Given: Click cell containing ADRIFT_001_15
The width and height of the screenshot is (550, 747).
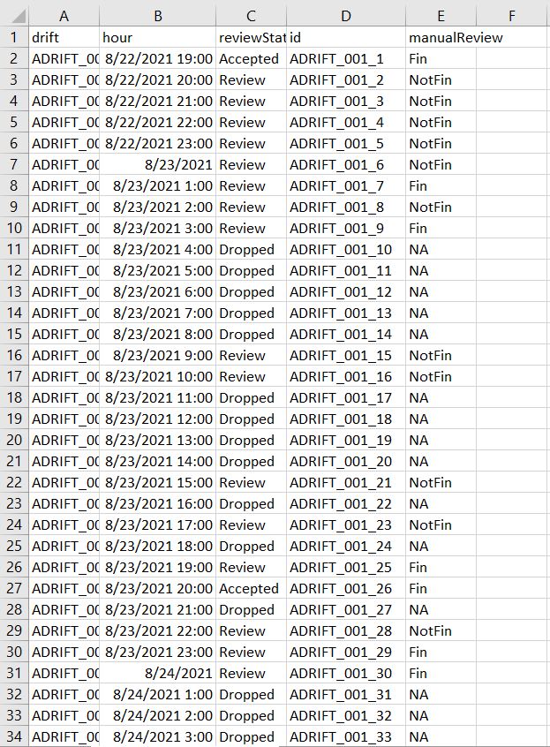Looking at the screenshot, I should 345,355.
